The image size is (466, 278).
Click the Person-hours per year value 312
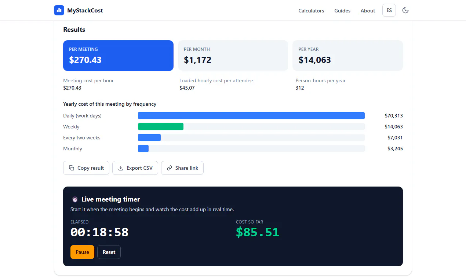point(300,88)
